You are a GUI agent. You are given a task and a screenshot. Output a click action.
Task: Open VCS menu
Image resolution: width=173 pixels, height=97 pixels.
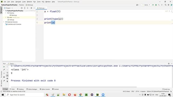coord(43,2)
